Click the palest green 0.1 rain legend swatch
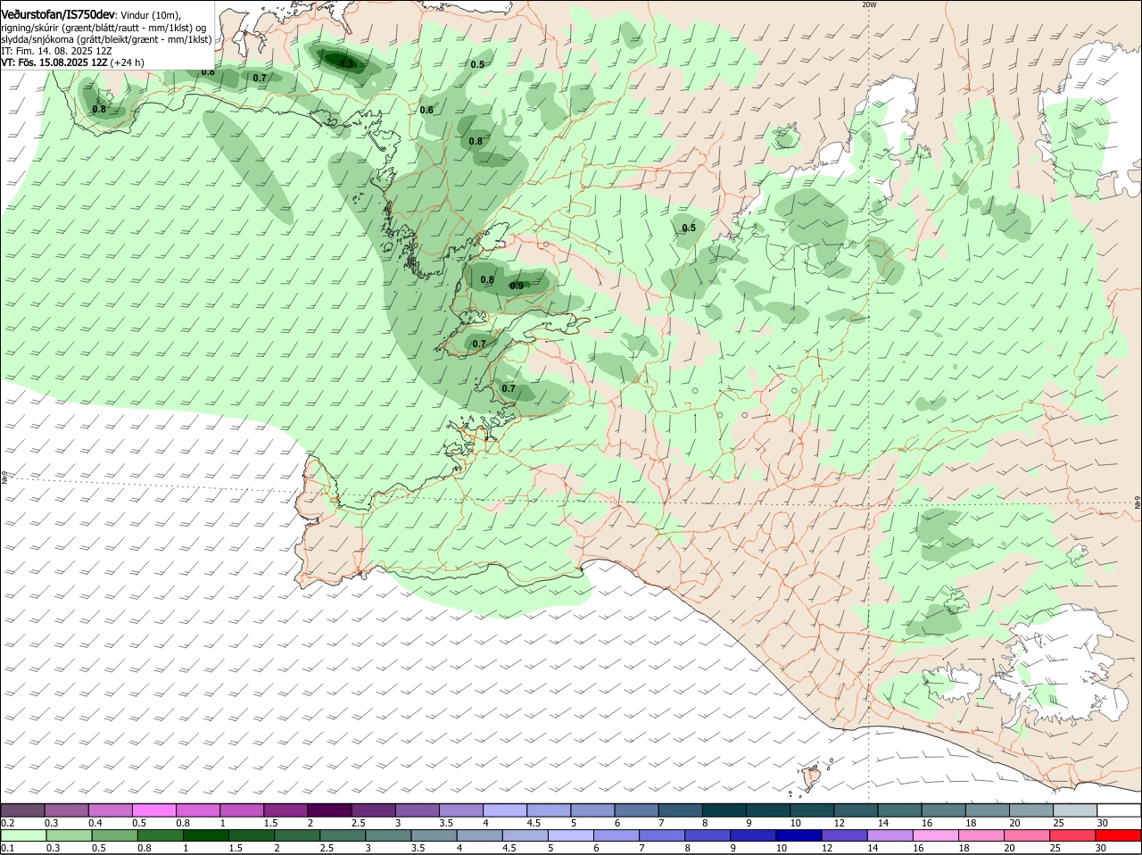Image resolution: width=1142 pixels, height=855 pixels. (22, 836)
